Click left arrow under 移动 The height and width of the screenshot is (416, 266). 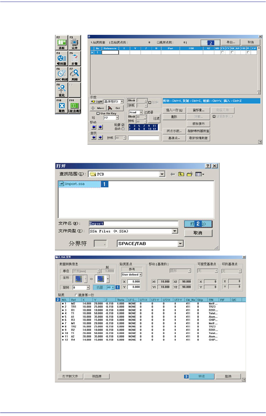coord(94,127)
